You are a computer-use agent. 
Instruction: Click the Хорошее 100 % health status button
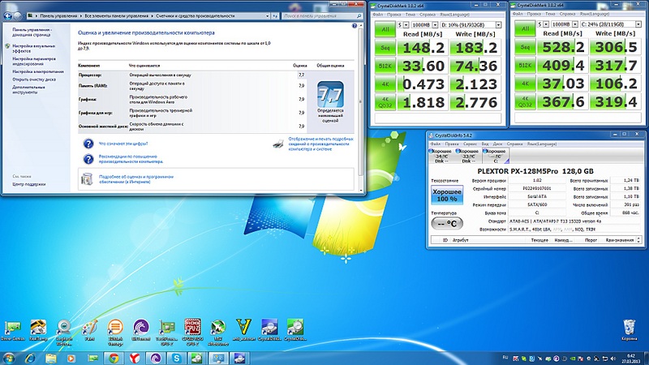click(x=447, y=195)
